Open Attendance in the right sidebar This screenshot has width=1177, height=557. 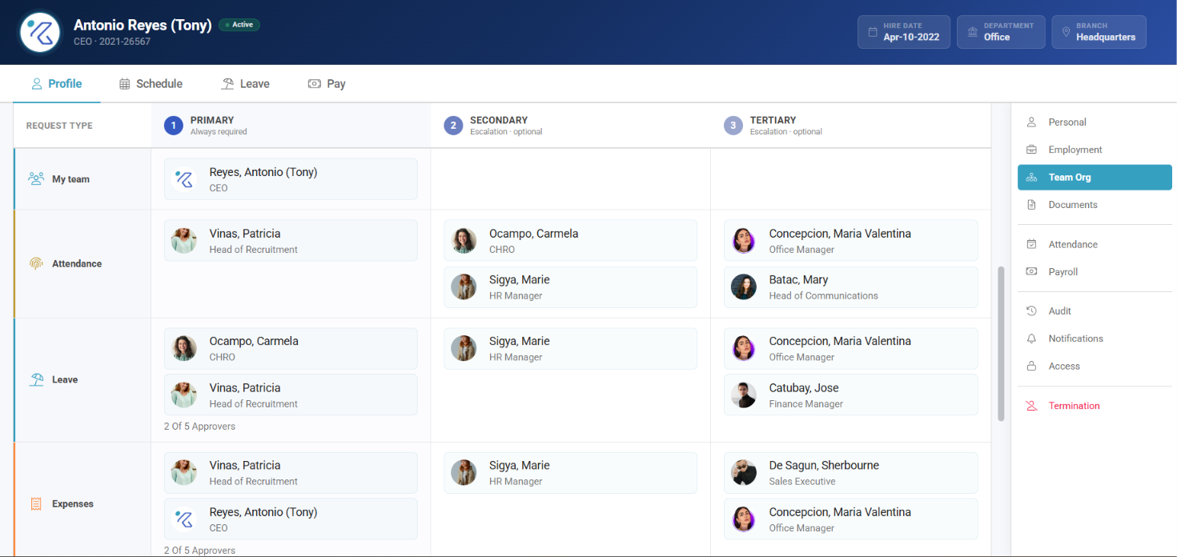pos(1095,244)
